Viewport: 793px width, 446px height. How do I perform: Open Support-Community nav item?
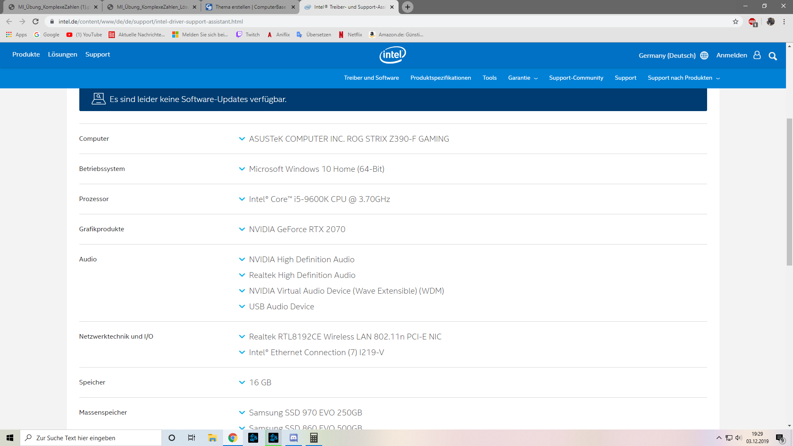tap(576, 78)
